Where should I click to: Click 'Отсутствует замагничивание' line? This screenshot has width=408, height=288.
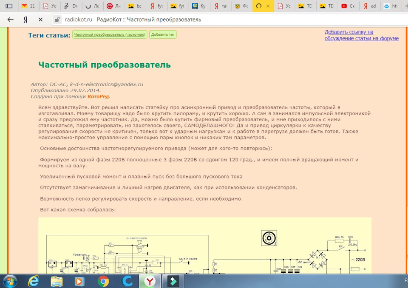pyautogui.click(x=168, y=187)
